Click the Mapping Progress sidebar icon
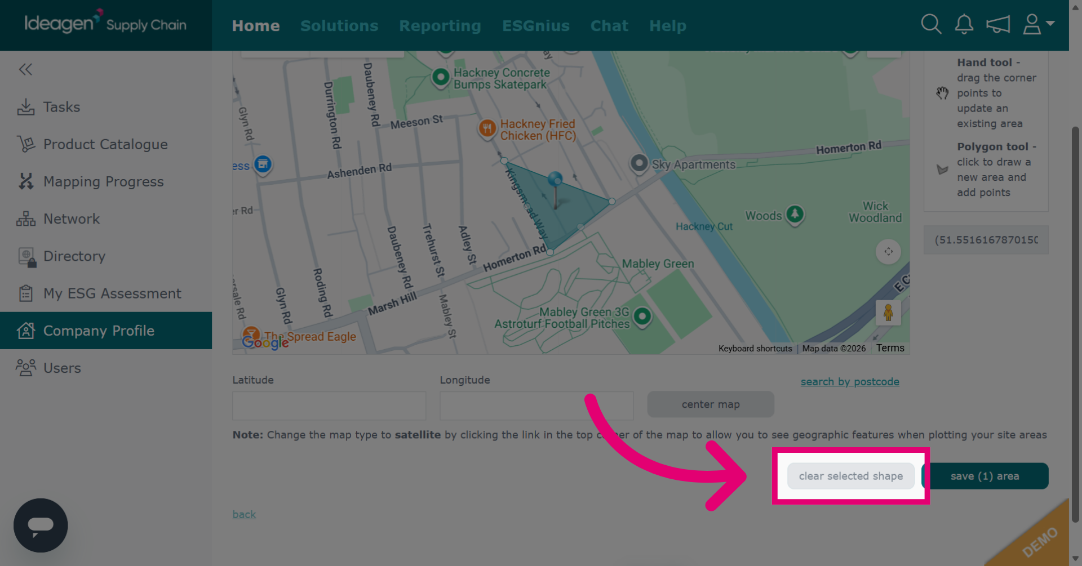This screenshot has width=1082, height=566. (26, 181)
